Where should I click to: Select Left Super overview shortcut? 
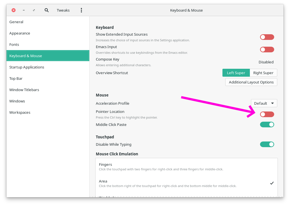(236, 73)
